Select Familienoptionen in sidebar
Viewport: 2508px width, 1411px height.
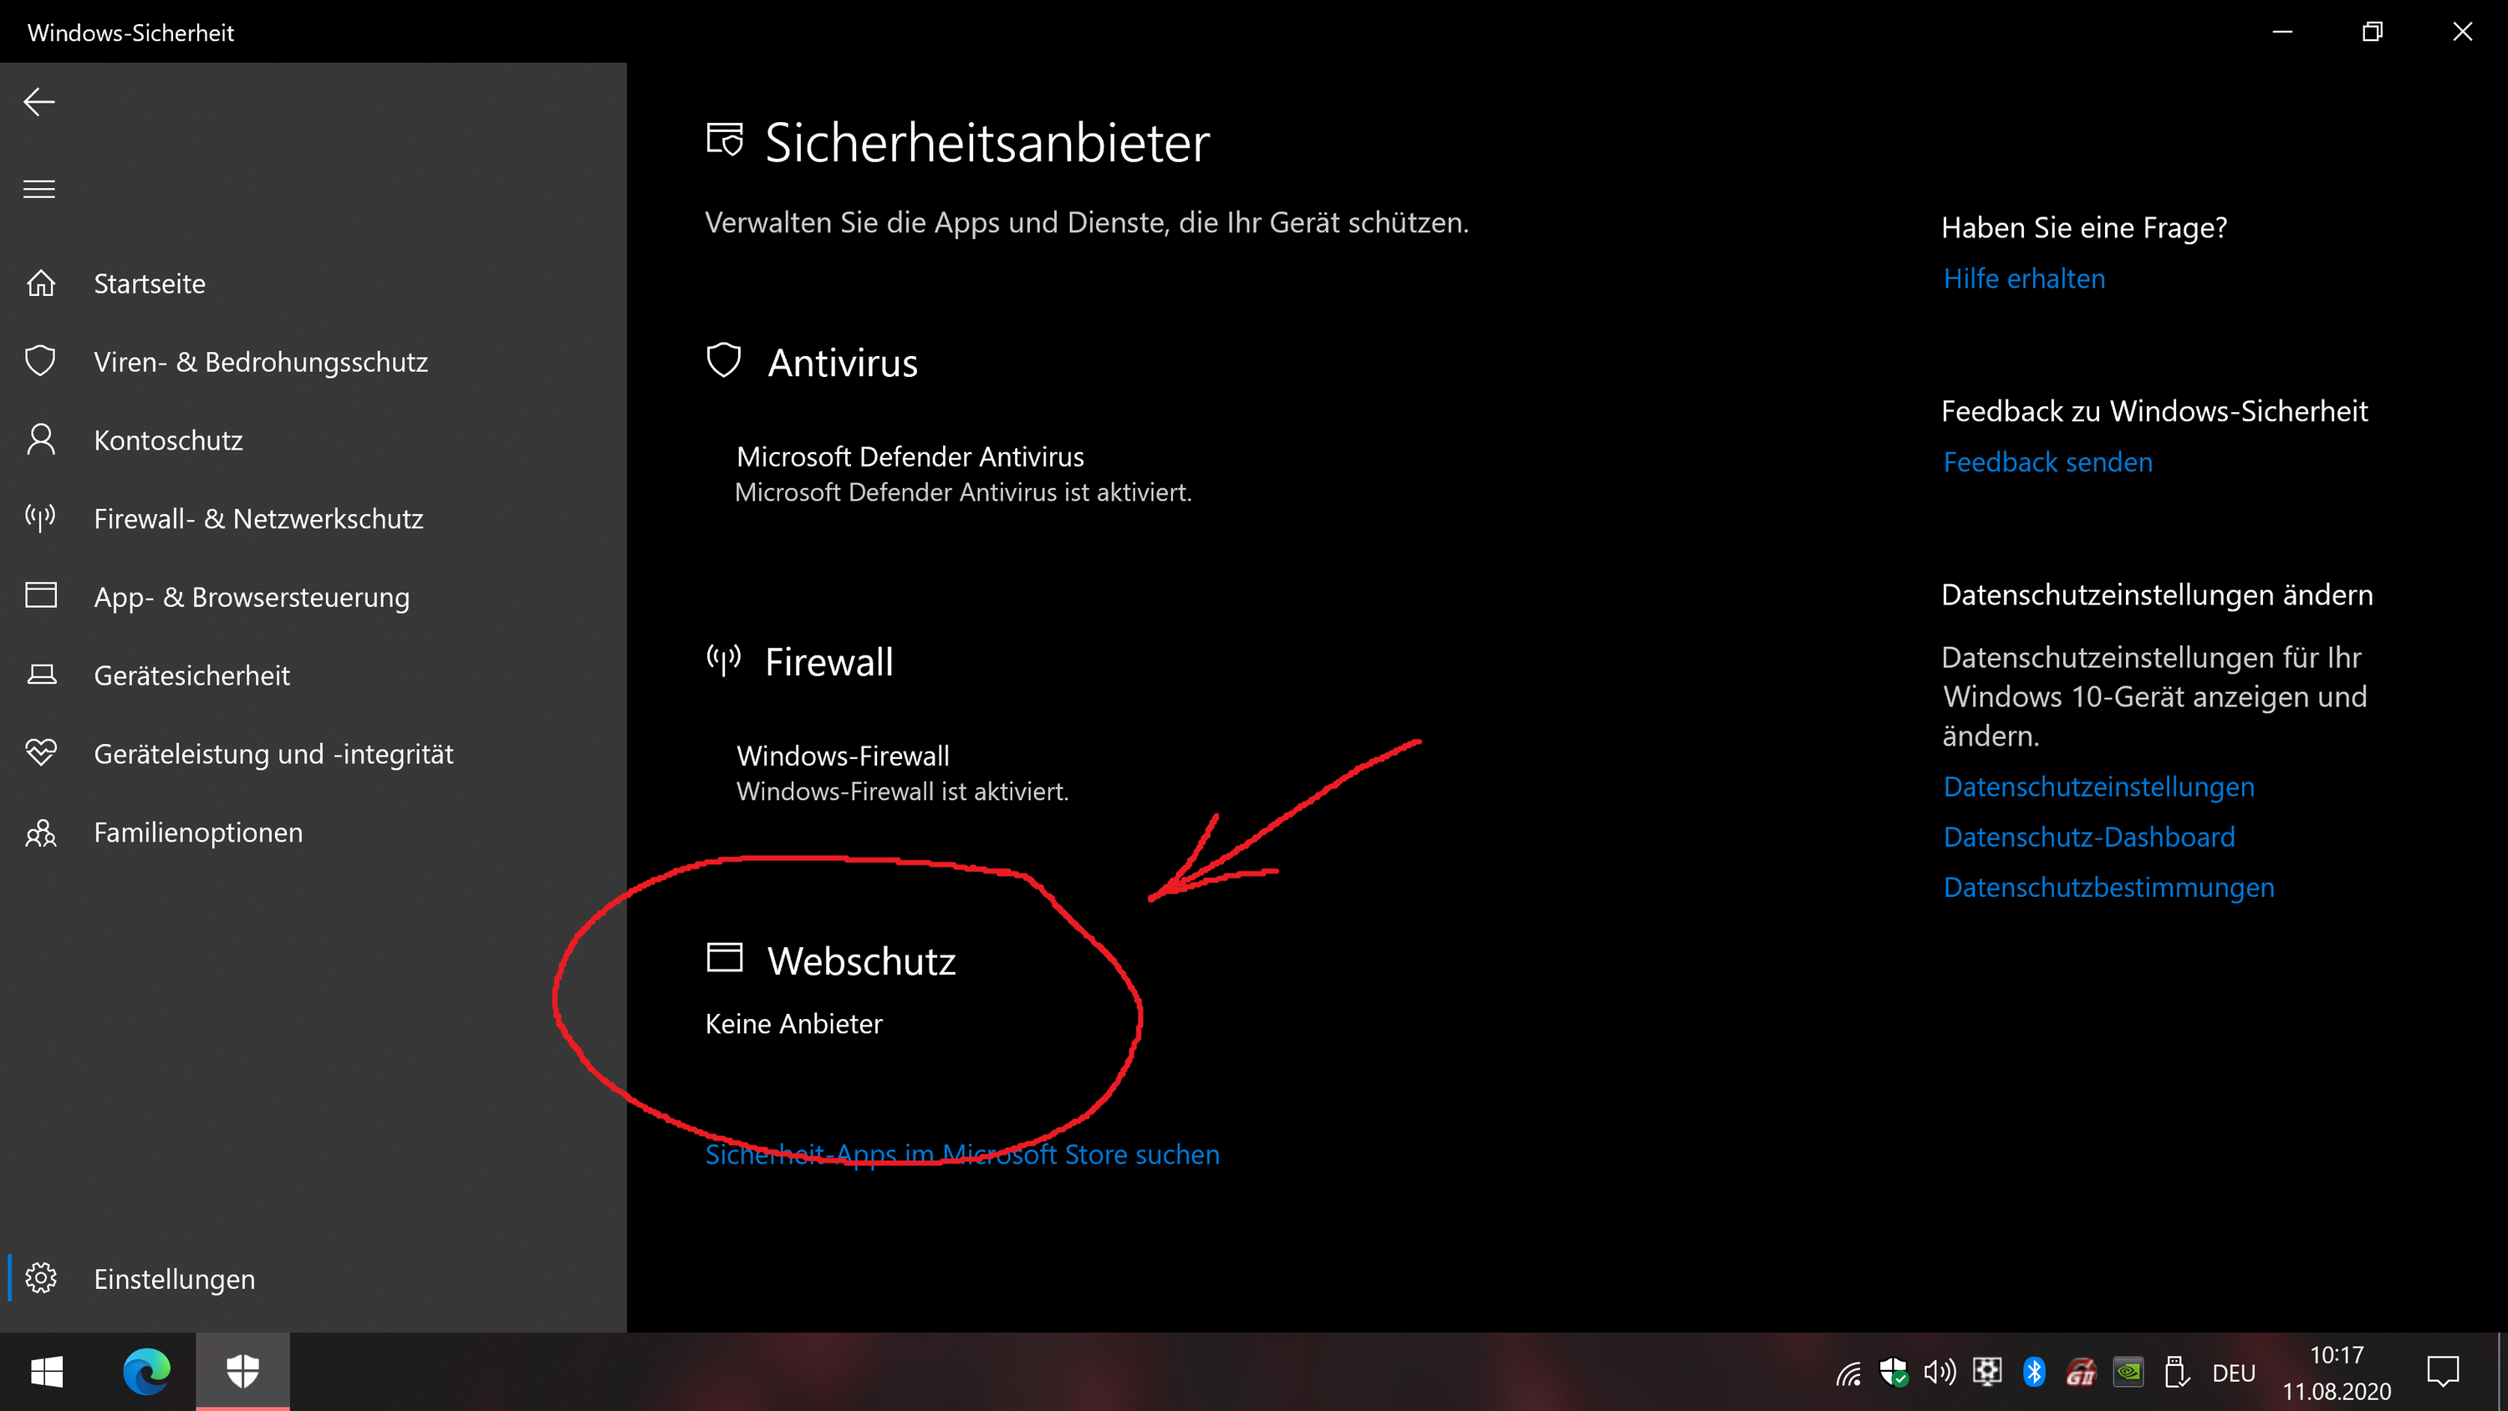313,833
